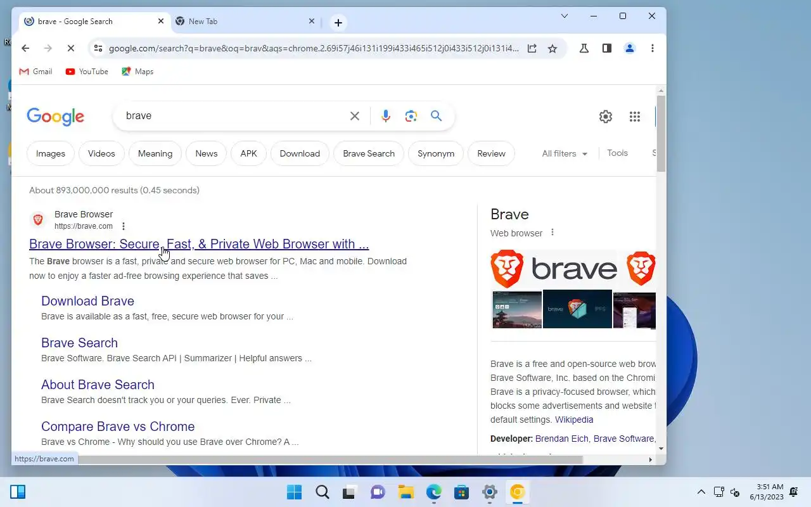The height and width of the screenshot is (507, 811).
Task: Open Widgets panel on the taskbar
Action: [18, 492]
